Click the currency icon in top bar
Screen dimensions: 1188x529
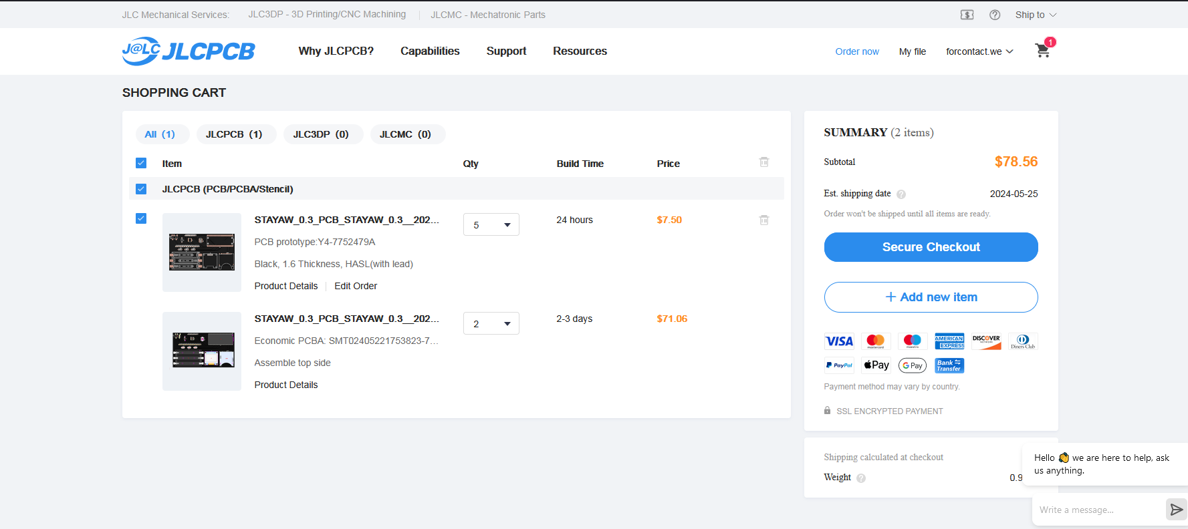click(x=967, y=15)
